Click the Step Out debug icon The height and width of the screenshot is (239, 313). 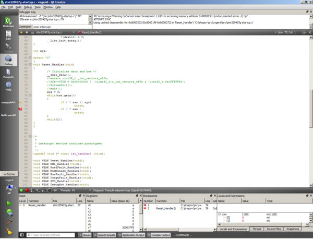click(x=43, y=190)
